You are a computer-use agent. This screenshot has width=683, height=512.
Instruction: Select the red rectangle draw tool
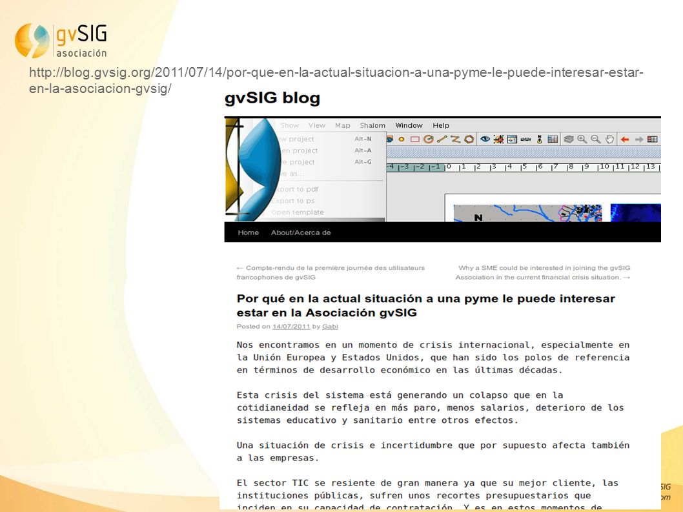pyautogui.click(x=414, y=139)
